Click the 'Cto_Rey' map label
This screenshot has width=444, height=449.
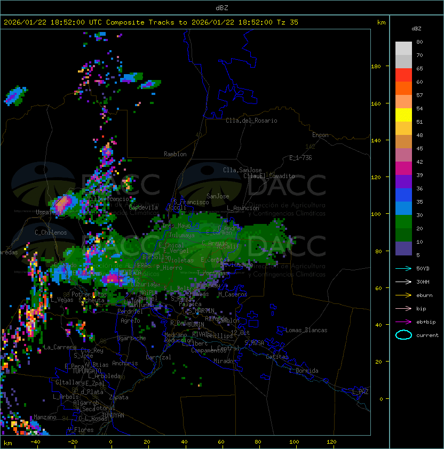click(92, 350)
